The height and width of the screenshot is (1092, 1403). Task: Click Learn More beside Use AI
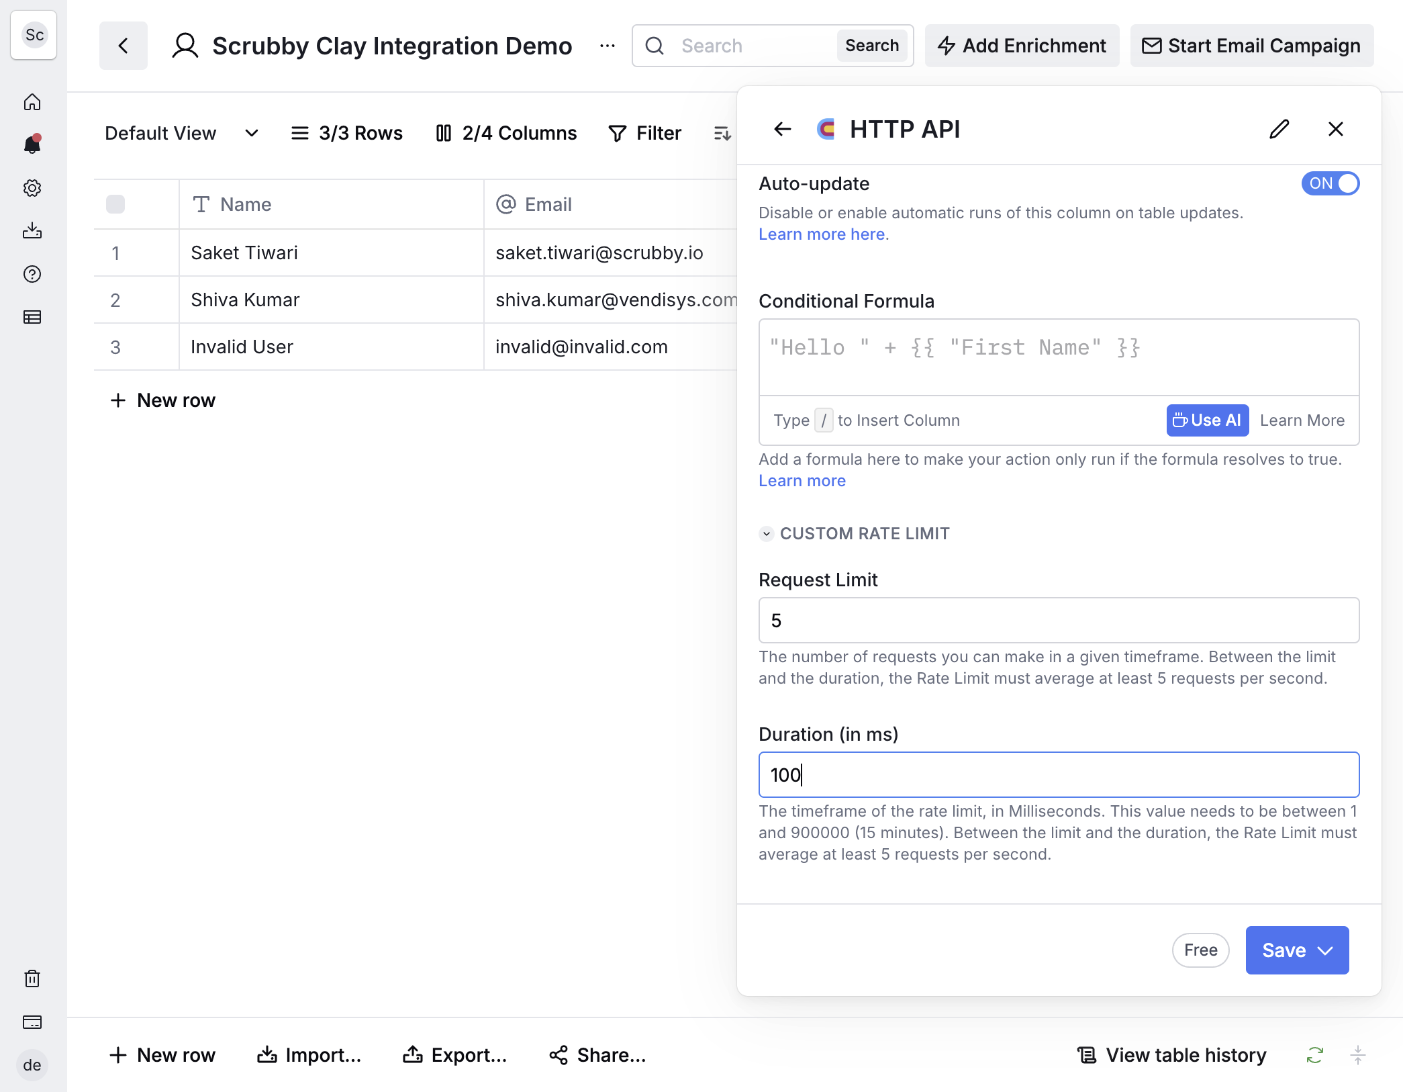1302,420
